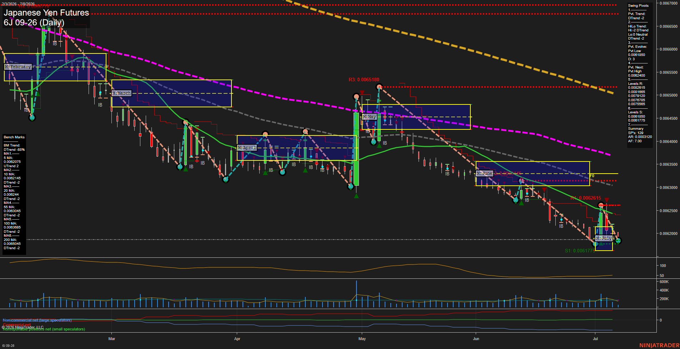Click resistance level 0.0075565 in Swing Pivots
This screenshot has width=680, height=349.
[x=636, y=104]
